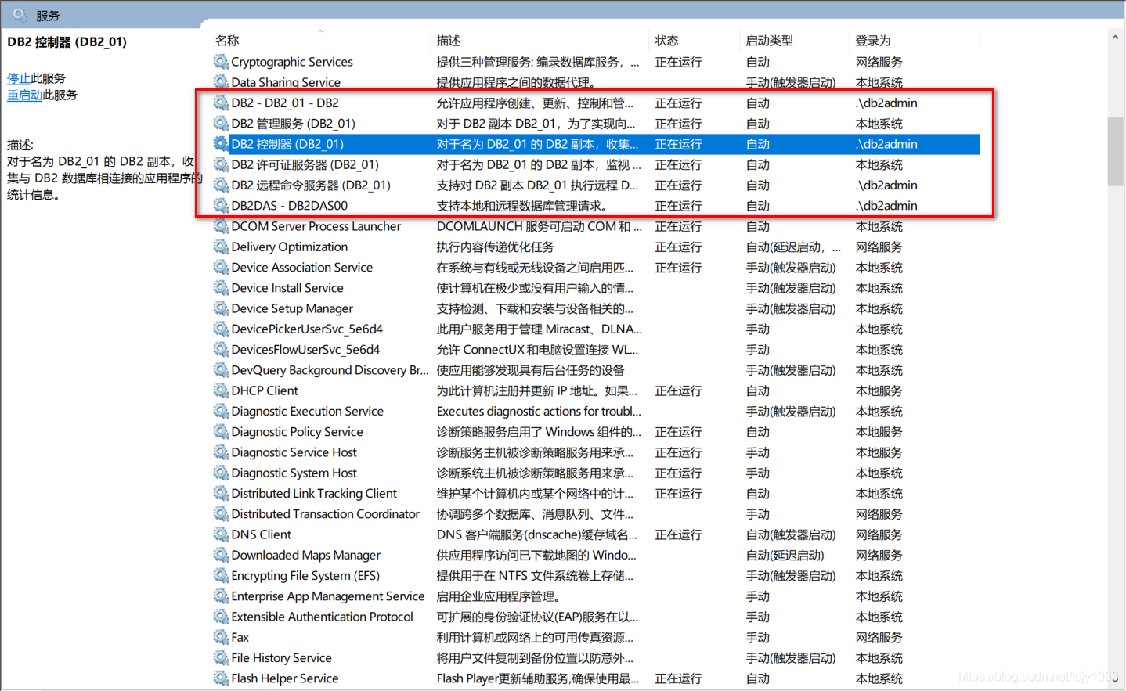Click gear icon of Flash Helper Service
The width and height of the screenshot is (1126, 691).
point(221,678)
